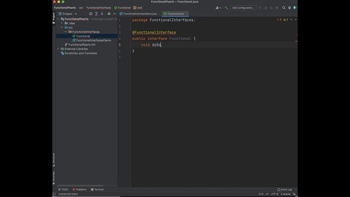The height and width of the screenshot is (197, 350).
Task: Click the disabled Run with Coverage icon
Action: click(x=271, y=8)
